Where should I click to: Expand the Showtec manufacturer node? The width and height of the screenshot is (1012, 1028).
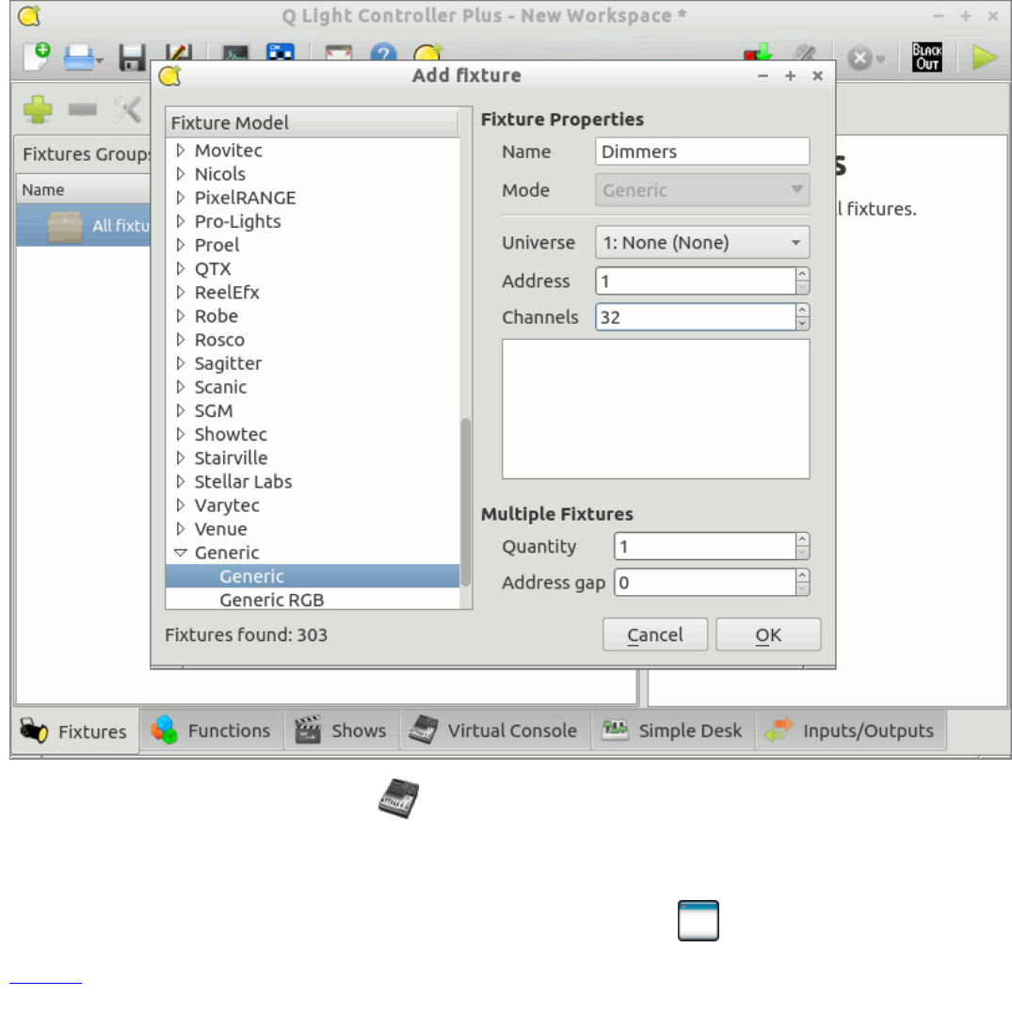pos(180,435)
